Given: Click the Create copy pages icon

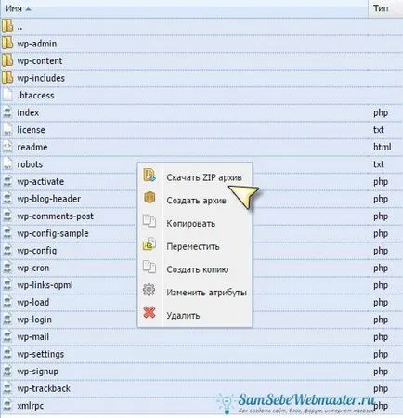Looking at the screenshot, I should 149,267.
